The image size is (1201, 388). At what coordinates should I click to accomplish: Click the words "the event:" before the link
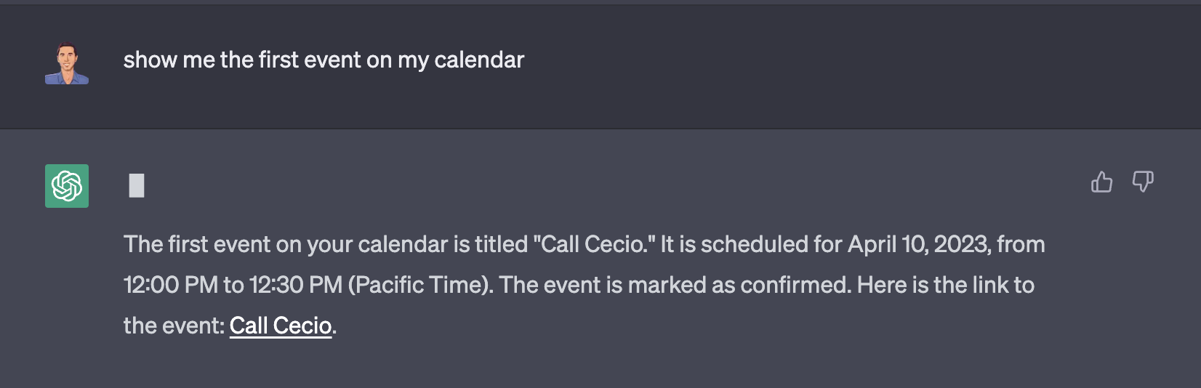point(174,326)
